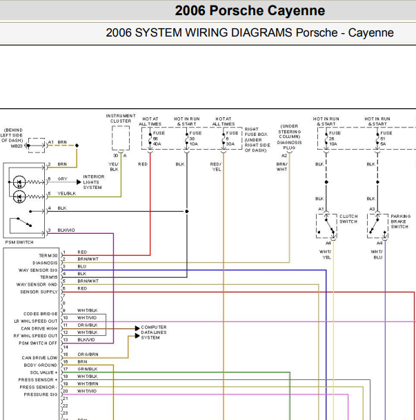Viewport: 416px width, 420px height.
Task: Click the SENSOR SUPPLY pin name
Action: coord(39,292)
